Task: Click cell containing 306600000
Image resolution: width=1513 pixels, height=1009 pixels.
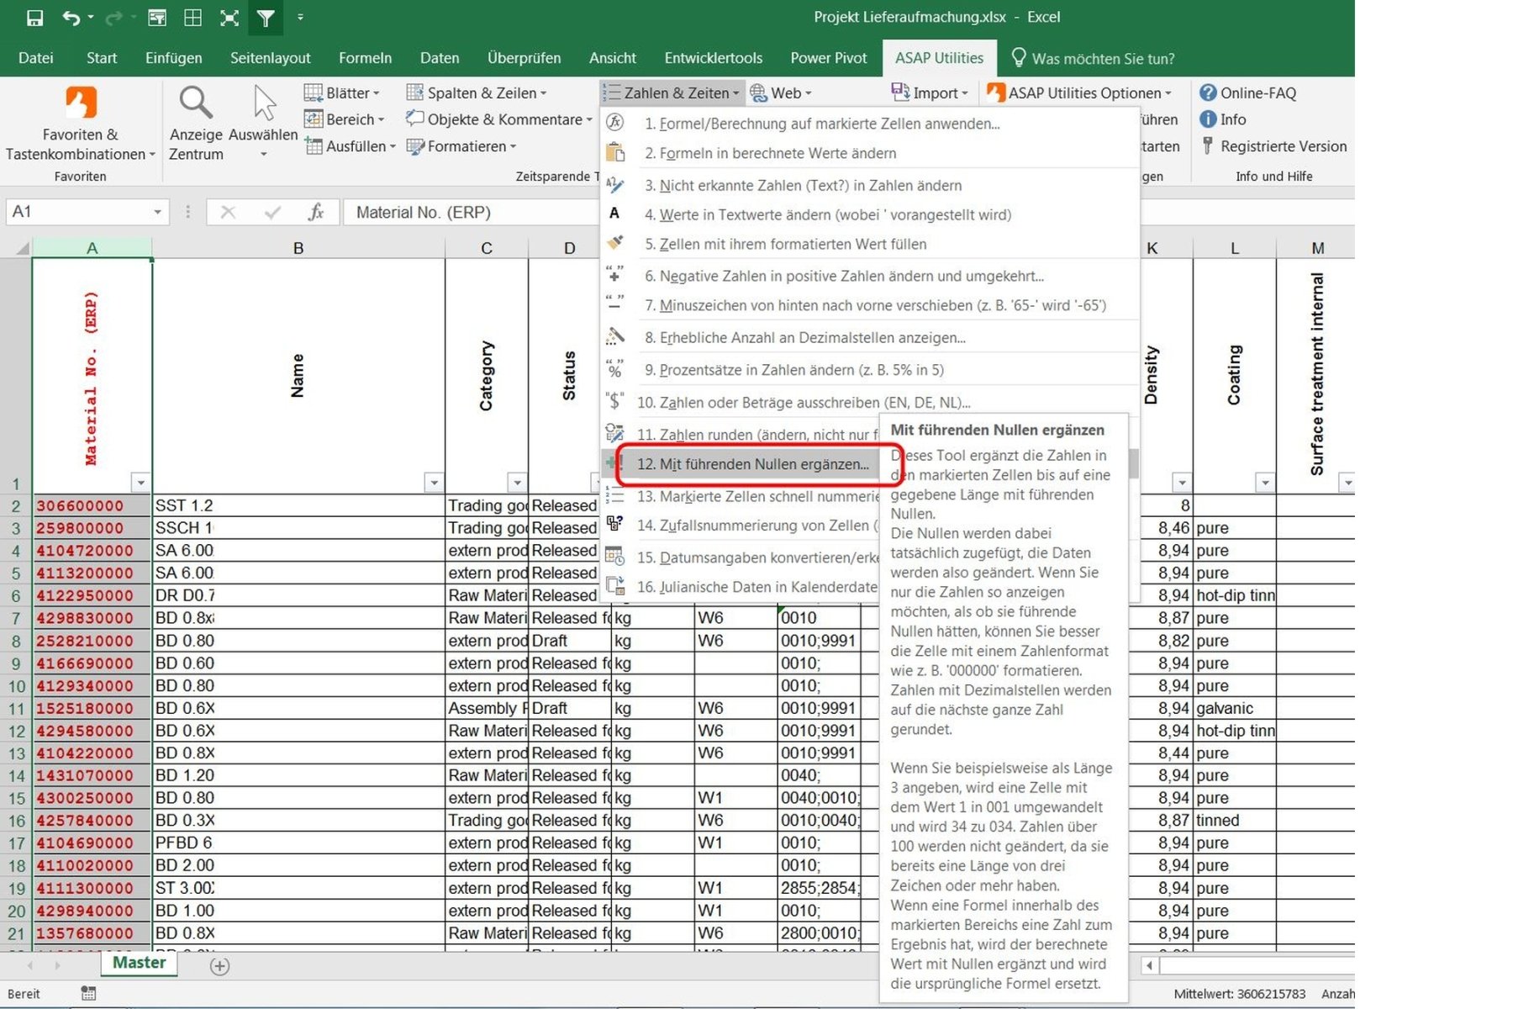Action: pyautogui.click(x=92, y=505)
